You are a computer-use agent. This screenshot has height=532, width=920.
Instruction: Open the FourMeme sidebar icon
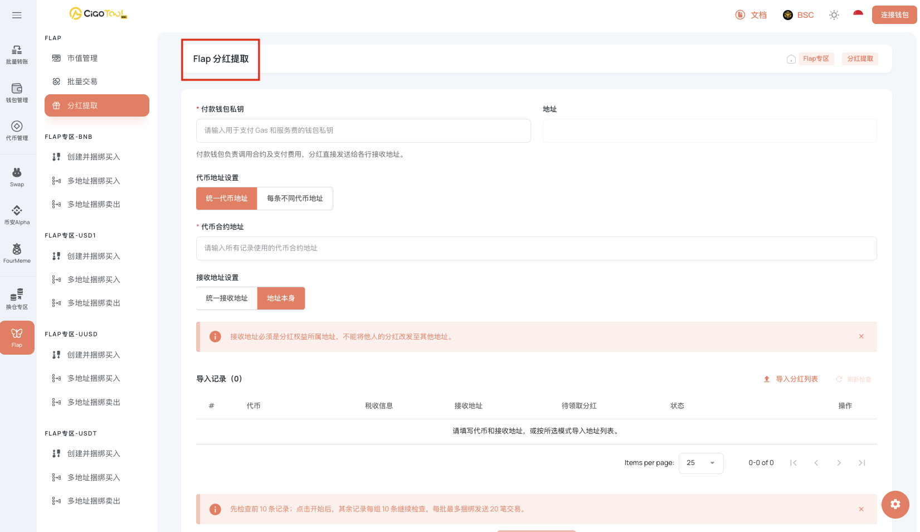(x=17, y=254)
